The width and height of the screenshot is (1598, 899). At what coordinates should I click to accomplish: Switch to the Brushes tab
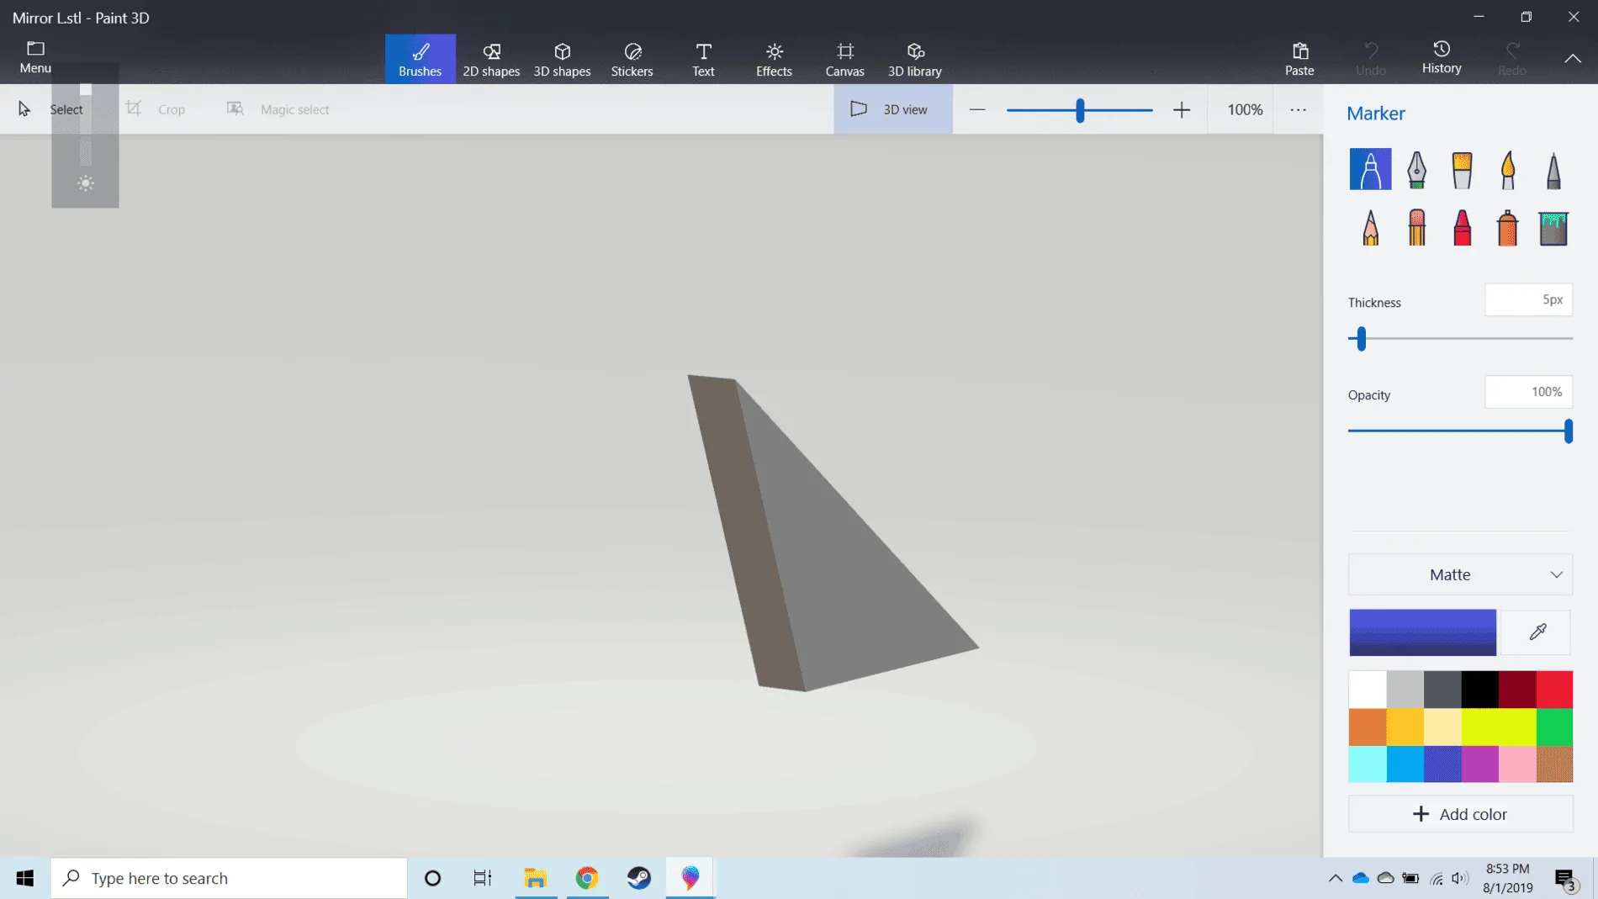click(421, 59)
